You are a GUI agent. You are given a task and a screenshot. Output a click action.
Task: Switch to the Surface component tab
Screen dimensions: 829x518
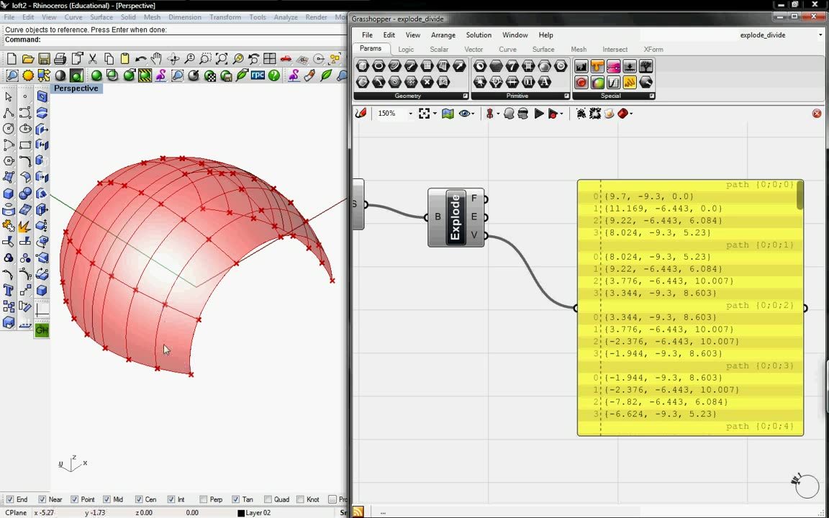[543, 50]
